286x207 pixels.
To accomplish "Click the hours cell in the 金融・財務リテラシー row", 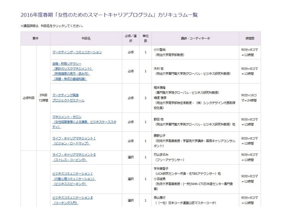I will pyautogui.click(x=249, y=71).
